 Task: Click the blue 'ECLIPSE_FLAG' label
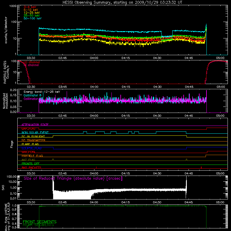point(31,148)
